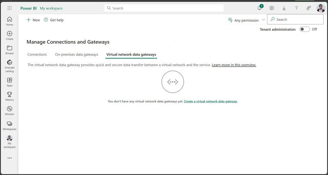Open the feedback people icon
This screenshot has width=328, height=175.
(x=309, y=8)
